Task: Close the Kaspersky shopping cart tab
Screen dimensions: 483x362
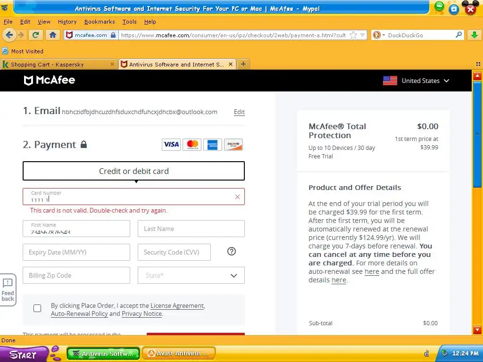Action: coord(112,64)
